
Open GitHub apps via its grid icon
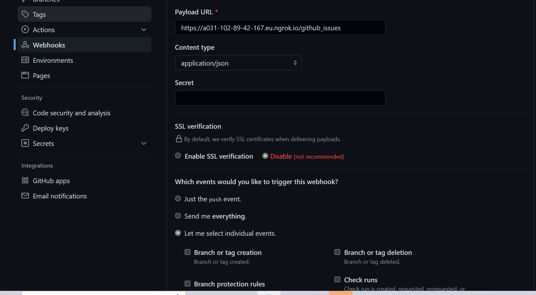point(25,180)
